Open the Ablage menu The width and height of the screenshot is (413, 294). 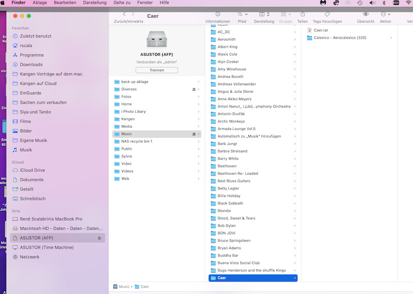[x=40, y=3]
